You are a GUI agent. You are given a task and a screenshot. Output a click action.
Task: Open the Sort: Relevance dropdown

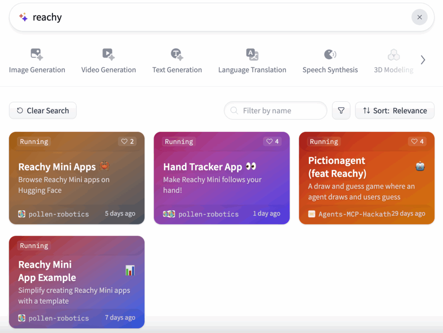click(395, 110)
